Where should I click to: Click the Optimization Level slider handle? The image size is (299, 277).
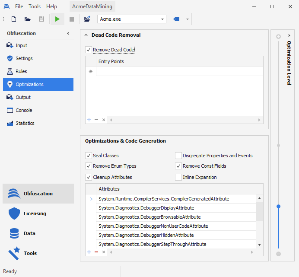pyautogui.click(x=278, y=207)
